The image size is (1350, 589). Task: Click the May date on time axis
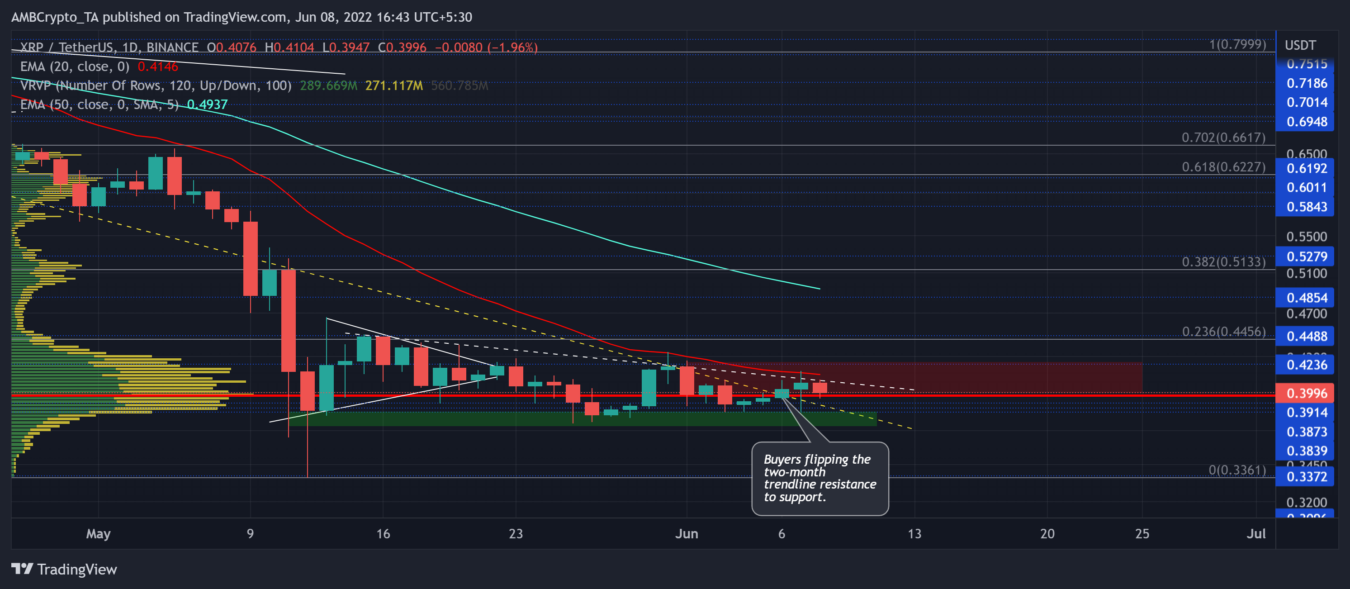click(x=99, y=534)
